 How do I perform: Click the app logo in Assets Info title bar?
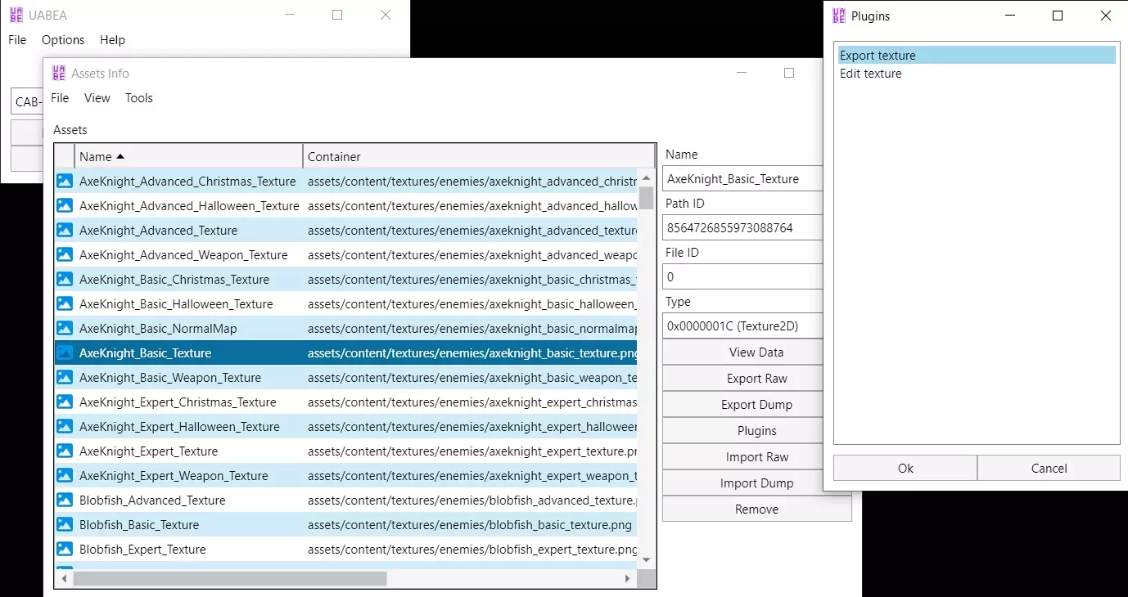(59, 73)
